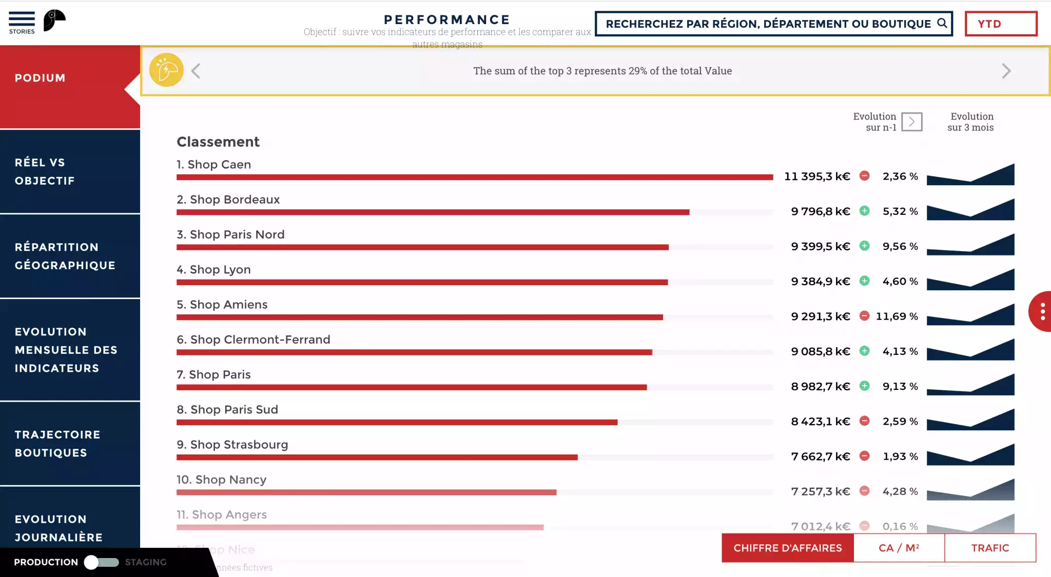Click the search magnifier icon
This screenshot has height=577, width=1051.
pos(942,23)
